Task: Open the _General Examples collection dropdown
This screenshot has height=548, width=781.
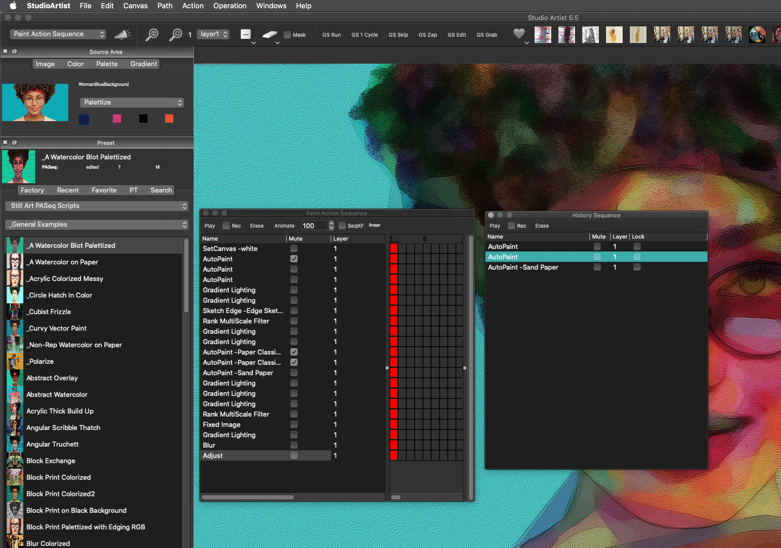Action: (97, 225)
